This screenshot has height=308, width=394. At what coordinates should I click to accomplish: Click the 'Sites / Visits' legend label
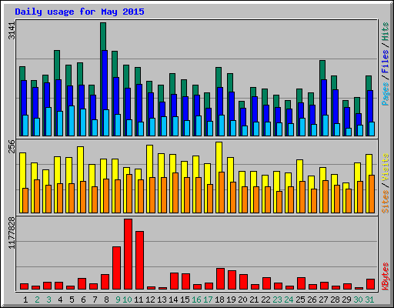point(385,183)
